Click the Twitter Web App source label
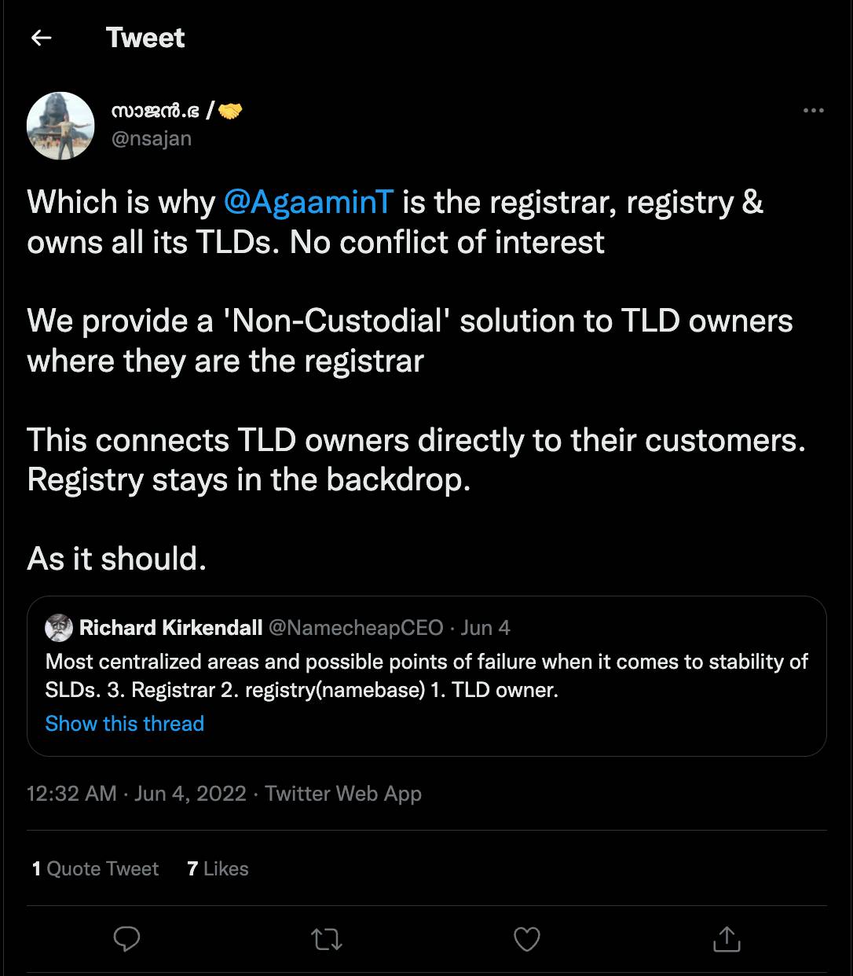853x976 pixels. pyautogui.click(x=343, y=794)
